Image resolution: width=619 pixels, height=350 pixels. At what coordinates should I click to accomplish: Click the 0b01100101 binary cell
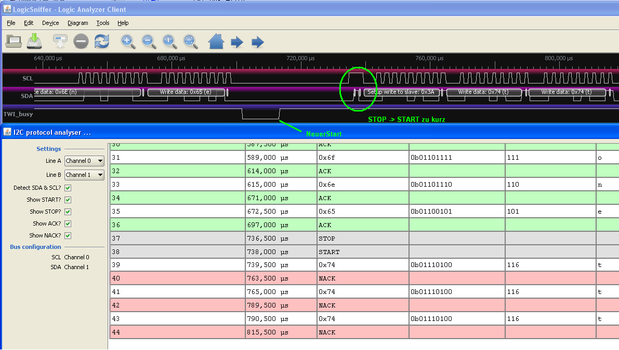[457, 212]
